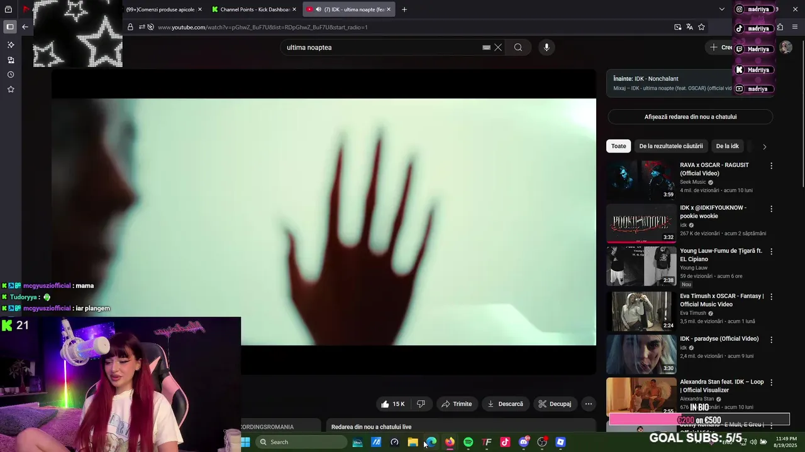Screen dimensions: 805x452
Task: Click the Trimite share button
Action: 456,404
